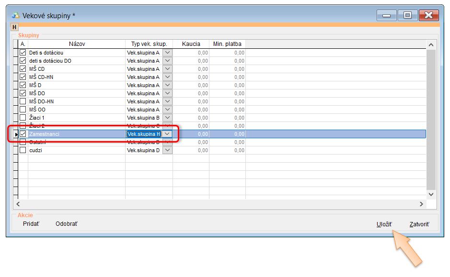Click the scroll down arrow of the vertical scrollbar
The image size is (450, 277).
(x=430, y=195)
